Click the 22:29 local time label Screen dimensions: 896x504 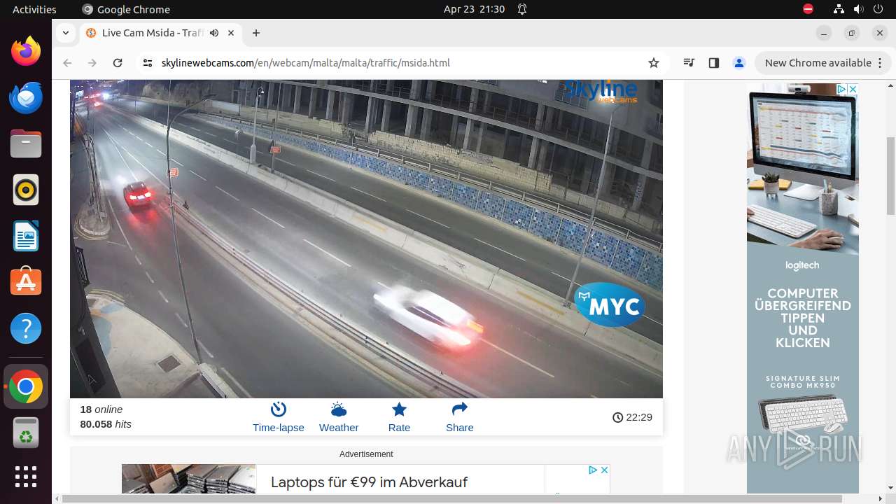632,417
